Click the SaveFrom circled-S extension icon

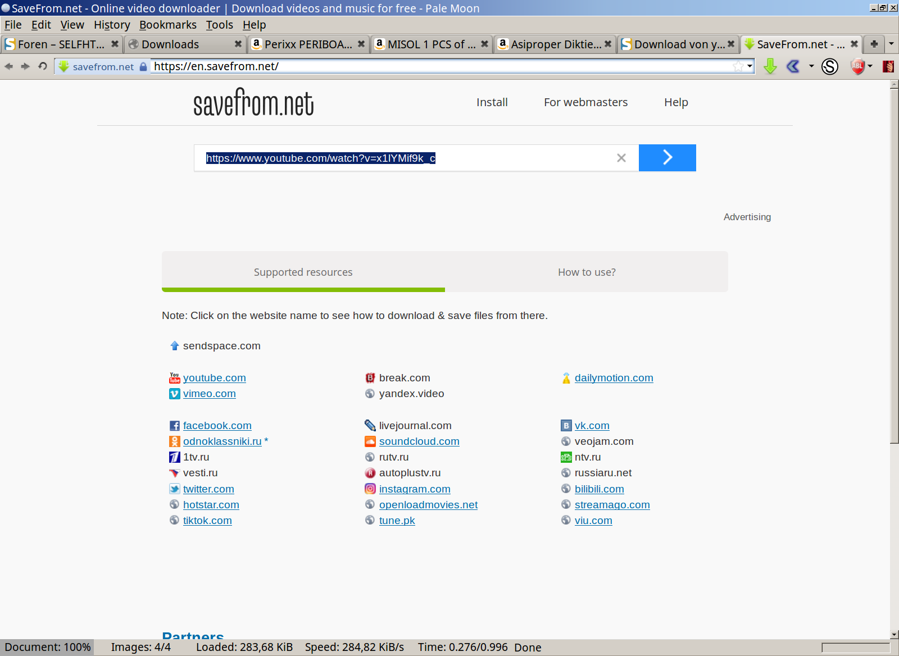coord(829,66)
